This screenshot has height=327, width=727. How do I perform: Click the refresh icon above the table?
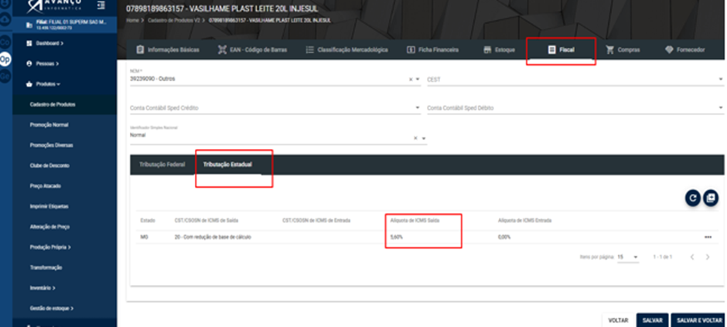[x=693, y=198]
